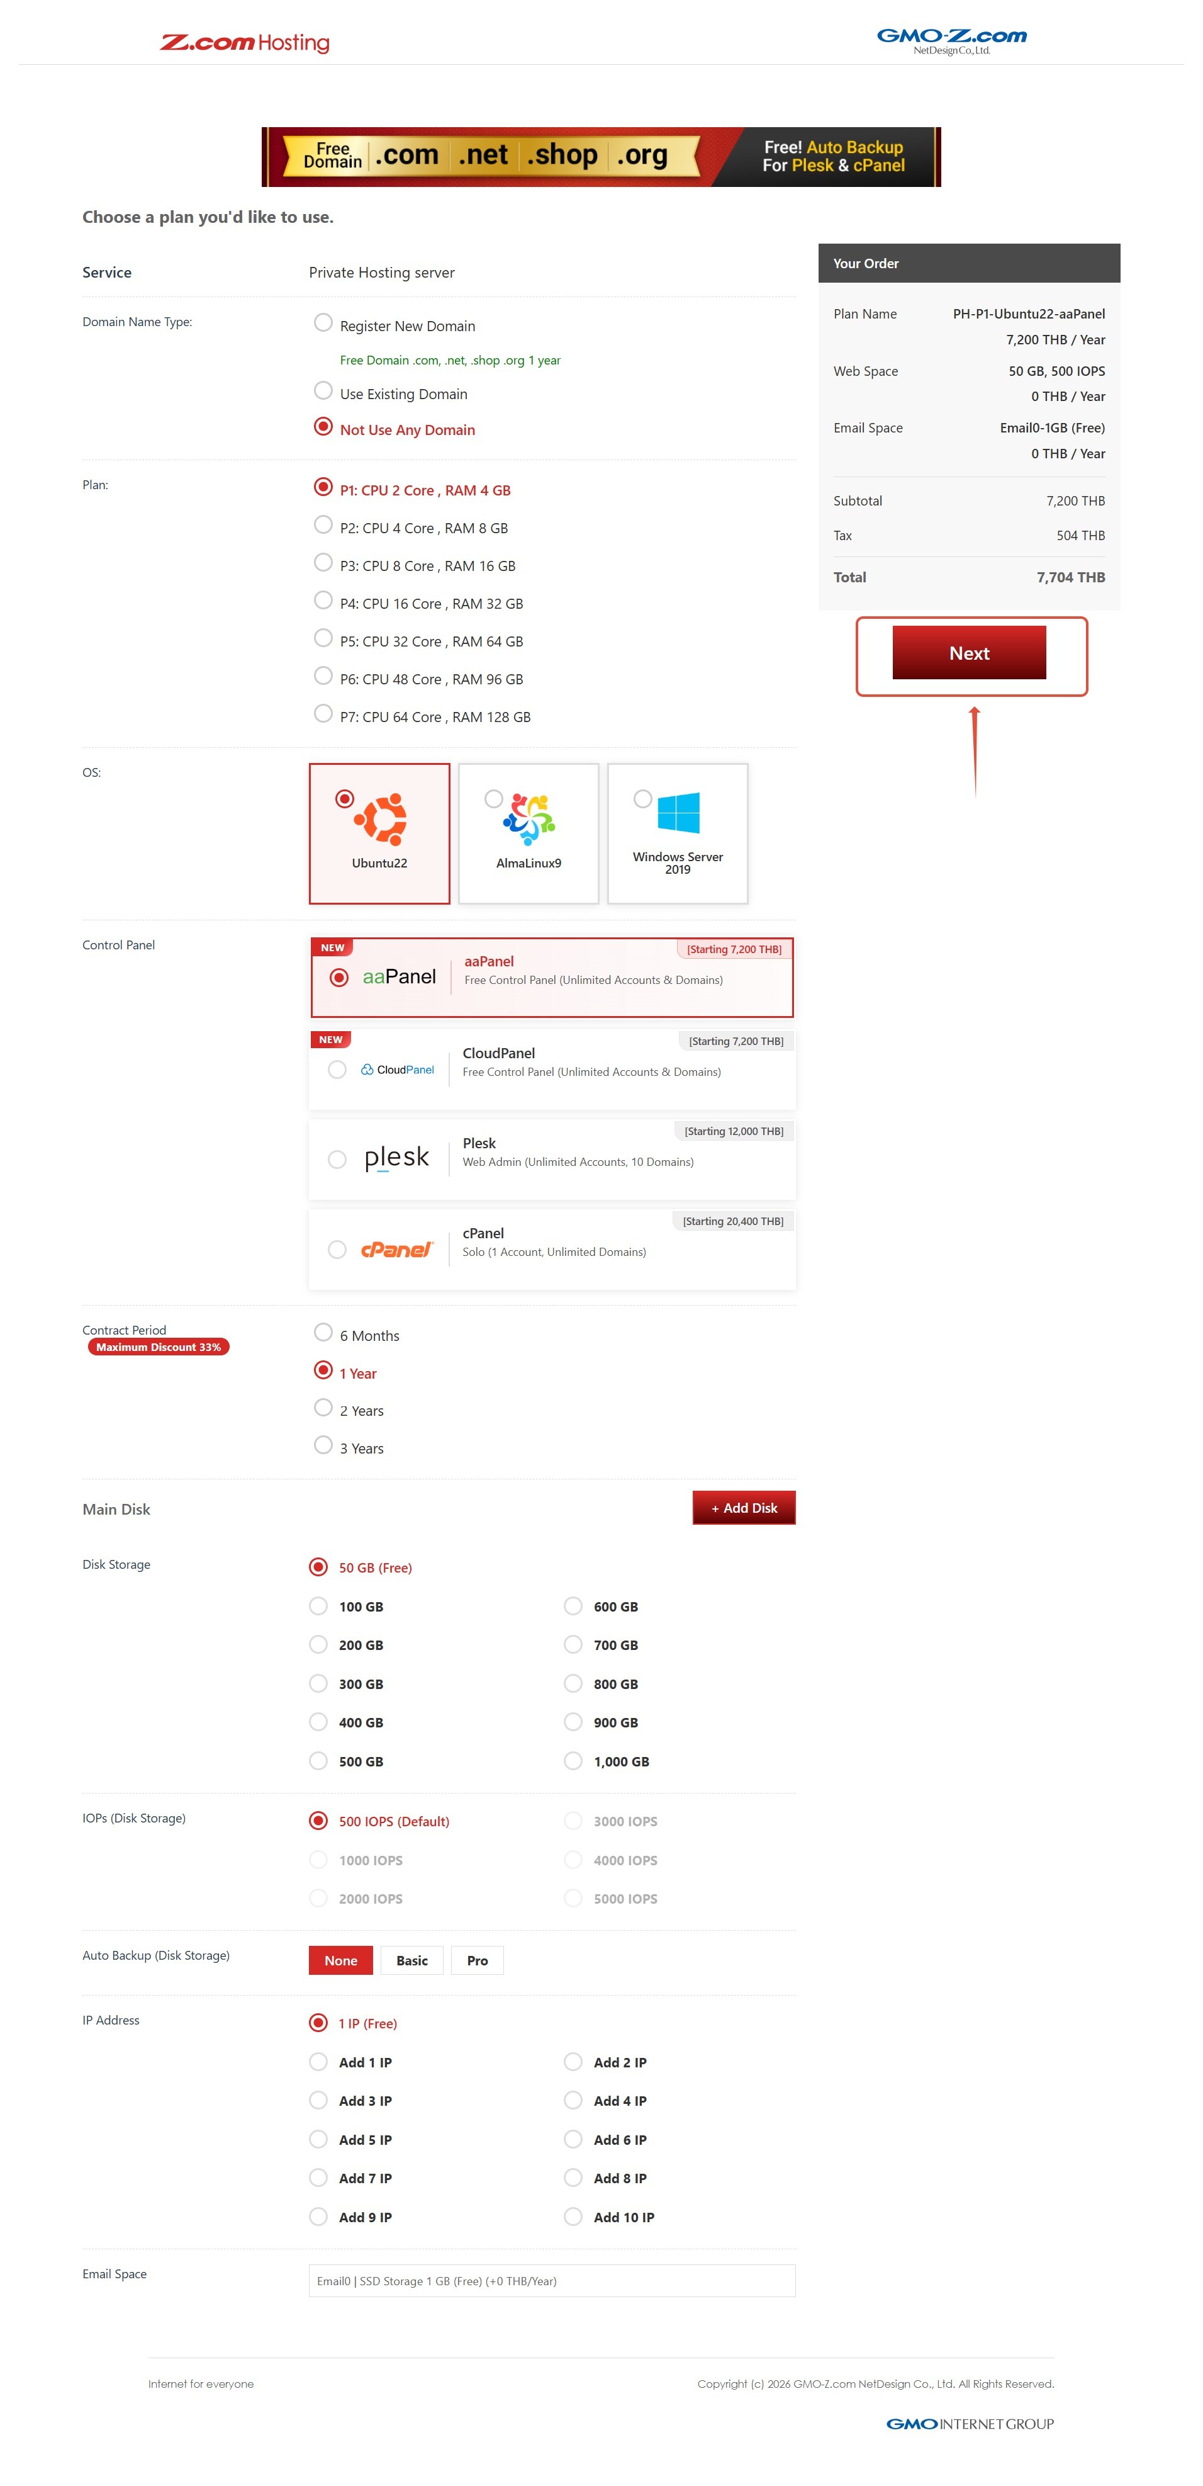The height and width of the screenshot is (2486, 1203).
Task: Choose plan P1 CPU 2 Core
Action: click(323, 487)
